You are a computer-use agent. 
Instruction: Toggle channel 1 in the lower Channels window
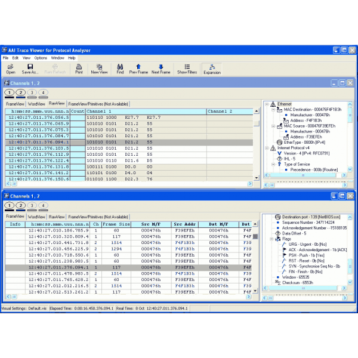click(10, 205)
